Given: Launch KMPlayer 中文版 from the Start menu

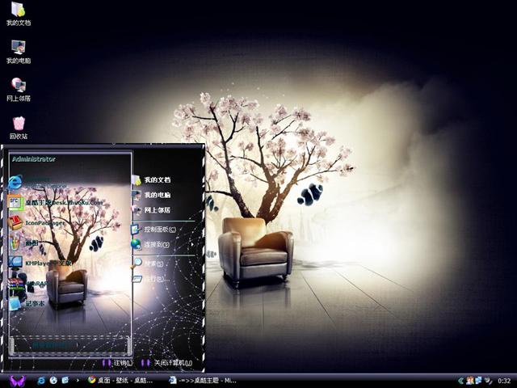Looking at the screenshot, I should (40, 263).
